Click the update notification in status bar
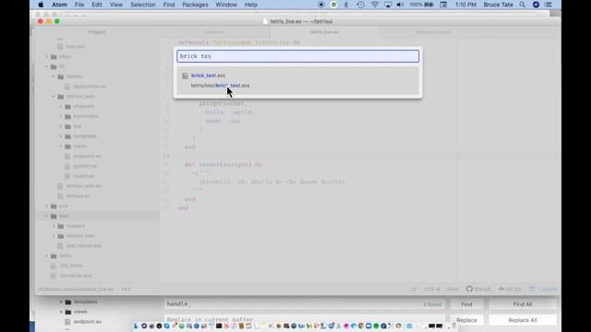Screen dimensions: 591x332 (542, 289)
